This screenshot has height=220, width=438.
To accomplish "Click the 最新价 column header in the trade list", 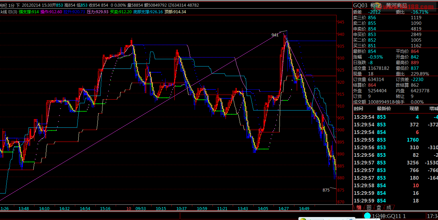I will pos(384,109).
